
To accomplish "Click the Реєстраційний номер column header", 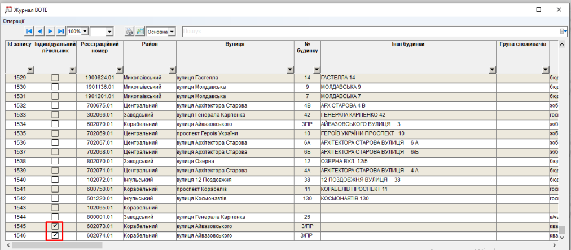I will pyautogui.click(x=100, y=47).
